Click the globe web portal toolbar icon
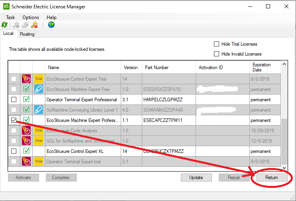 tap(51, 25)
